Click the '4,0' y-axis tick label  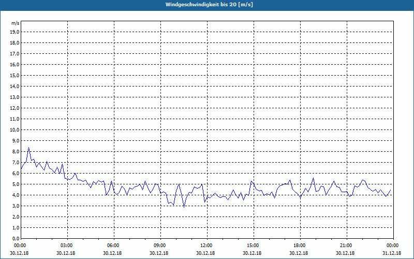(x=15, y=195)
